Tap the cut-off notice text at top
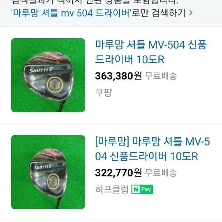This screenshot has width=222, height=222. pyautogui.click(x=95, y=2)
